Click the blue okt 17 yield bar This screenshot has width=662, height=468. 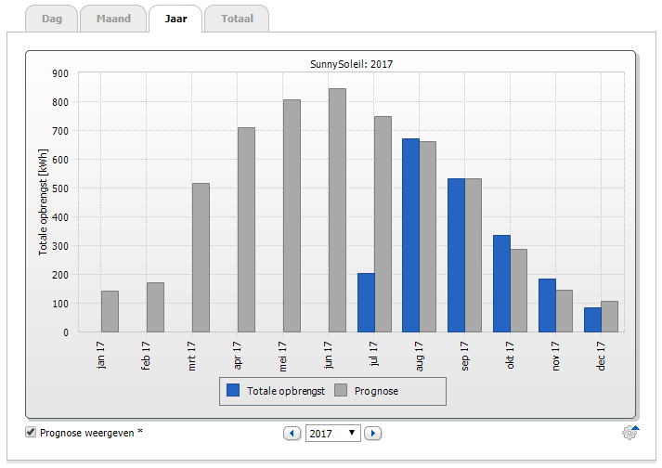(x=501, y=283)
